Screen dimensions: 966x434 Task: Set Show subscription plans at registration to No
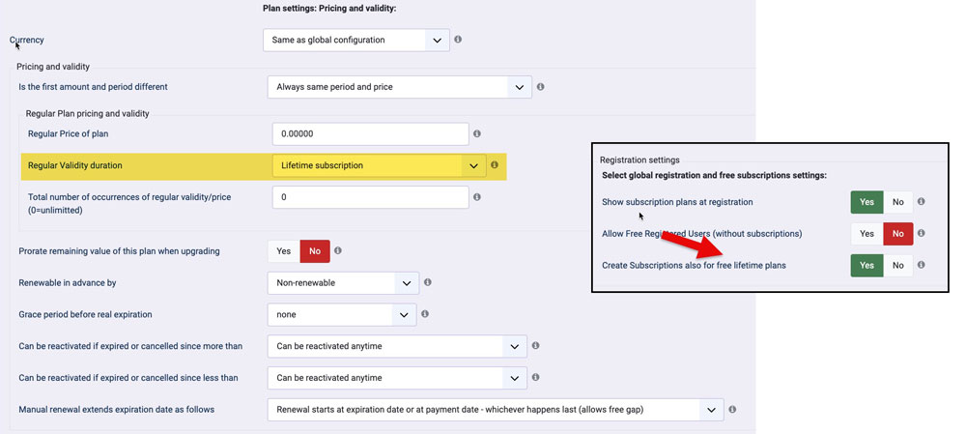(x=897, y=202)
